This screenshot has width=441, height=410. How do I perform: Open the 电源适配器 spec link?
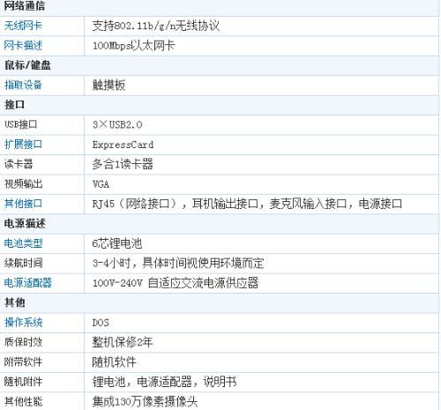pyautogui.click(x=28, y=283)
